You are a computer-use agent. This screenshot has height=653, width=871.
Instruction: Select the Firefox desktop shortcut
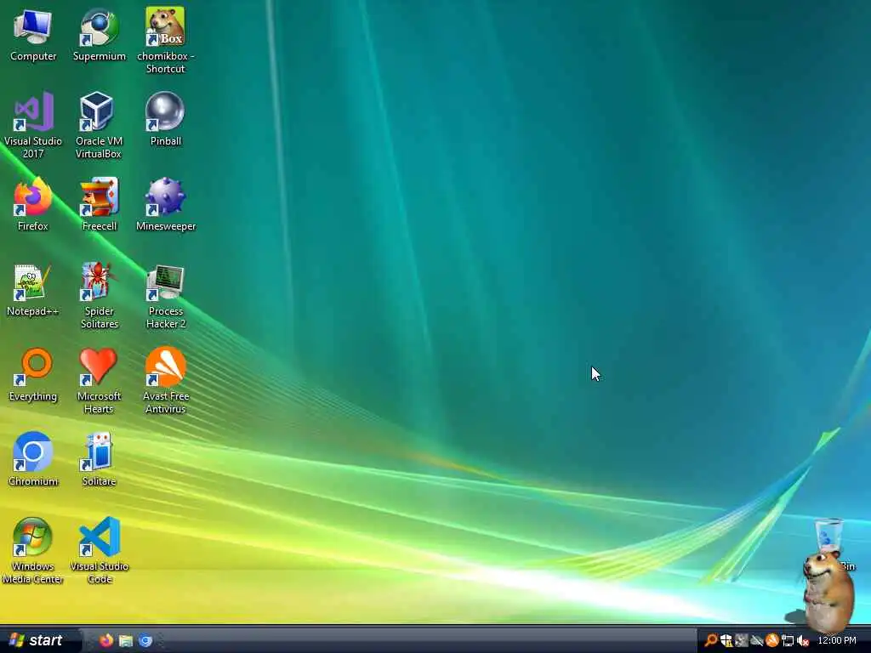point(33,204)
